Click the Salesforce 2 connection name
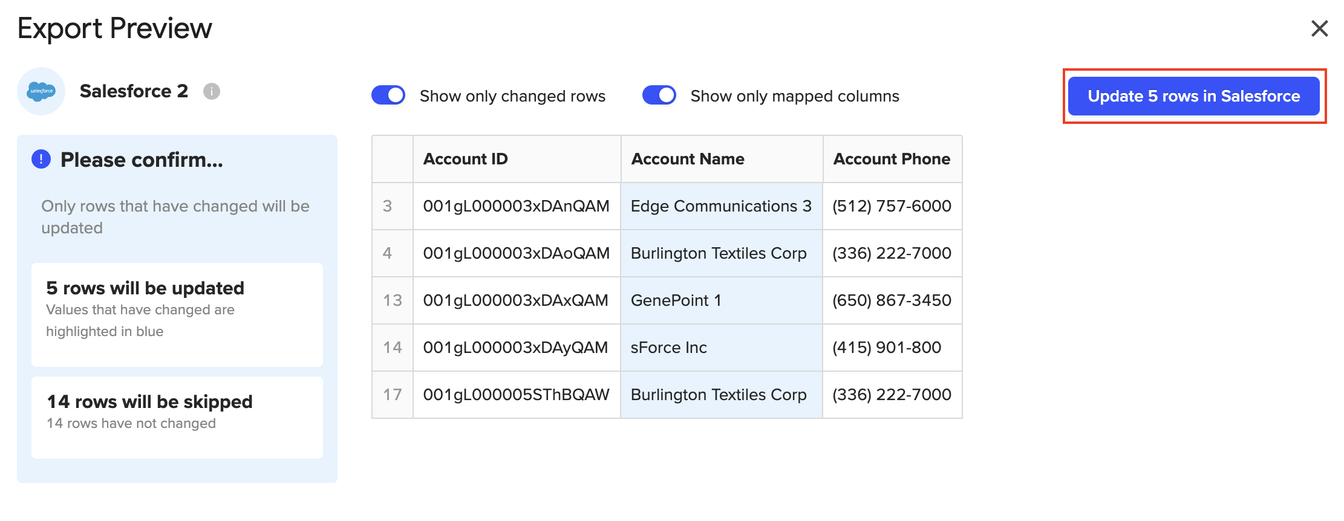Screen dimensions: 1344x521 coord(134,91)
